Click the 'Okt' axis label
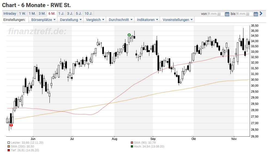Viewport: 269px width, 154px height. click(194, 139)
